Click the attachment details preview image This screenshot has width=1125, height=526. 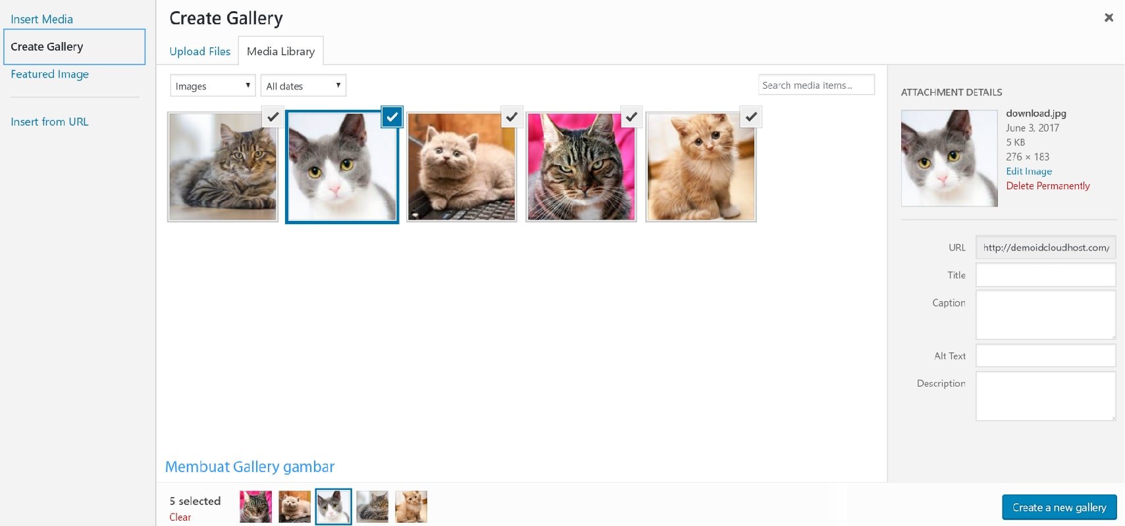click(949, 158)
